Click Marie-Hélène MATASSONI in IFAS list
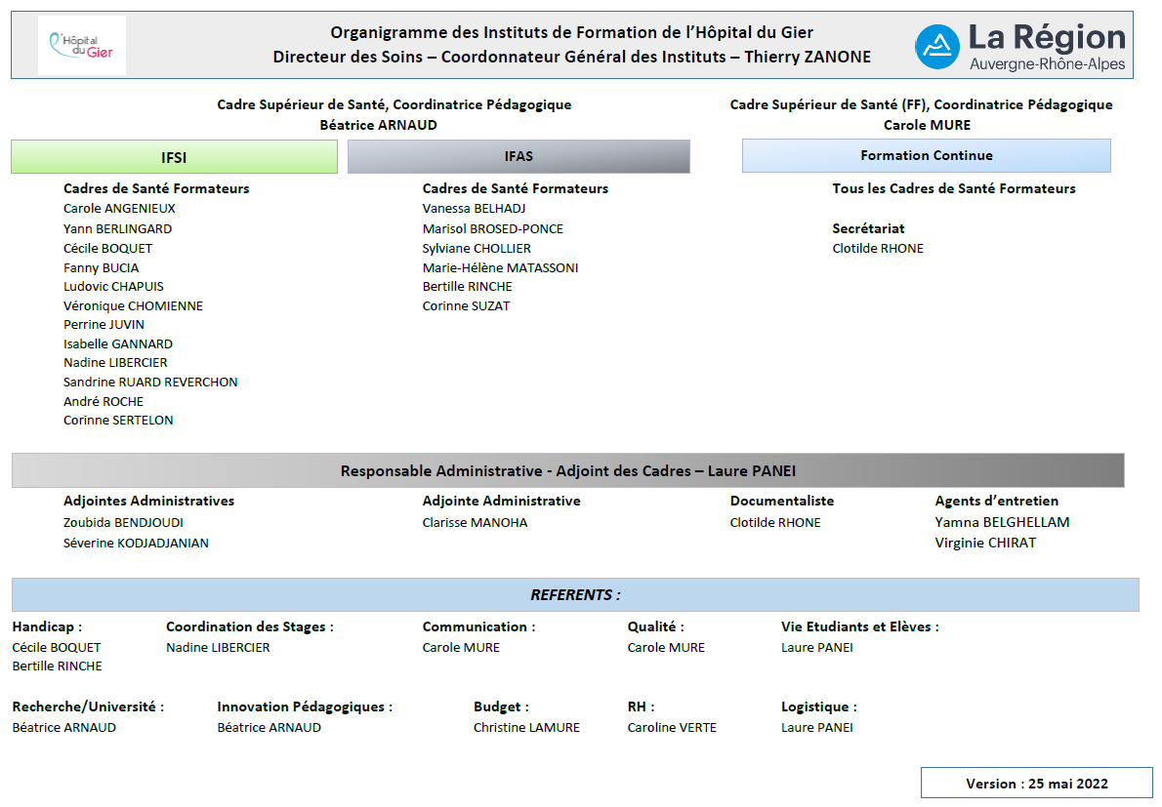 click(500, 268)
